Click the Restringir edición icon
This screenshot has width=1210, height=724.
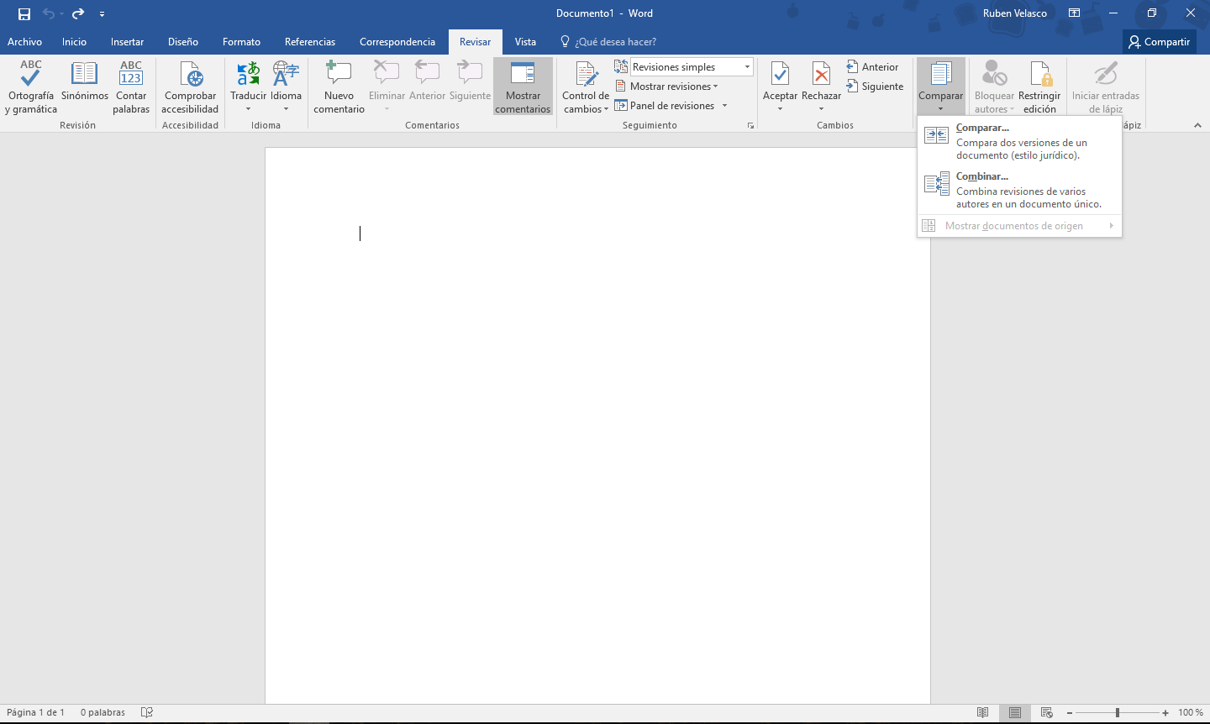click(1039, 76)
